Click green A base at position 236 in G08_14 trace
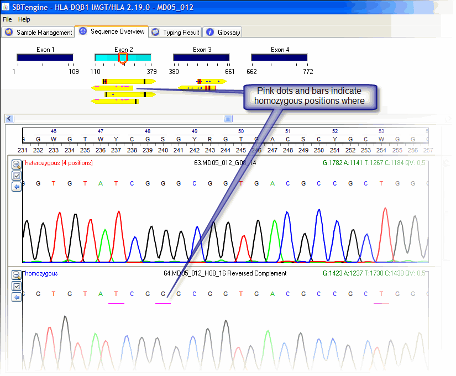The width and height of the screenshot is (456, 376). click(101, 183)
